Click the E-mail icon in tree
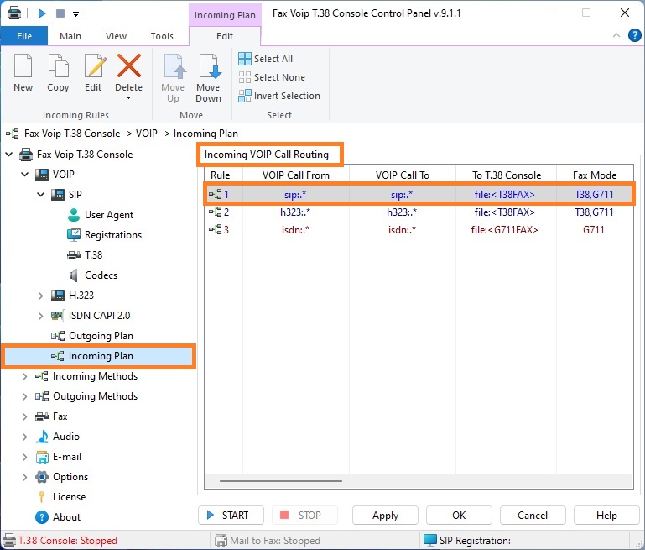This screenshot has width=645, height=550. (x=42, y=457)
